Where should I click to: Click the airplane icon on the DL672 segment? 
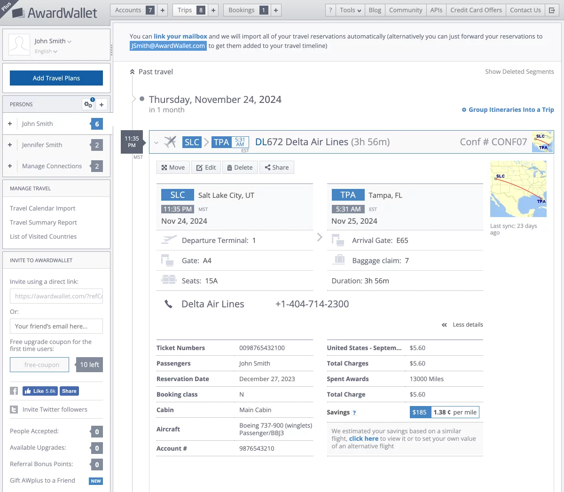170,142
